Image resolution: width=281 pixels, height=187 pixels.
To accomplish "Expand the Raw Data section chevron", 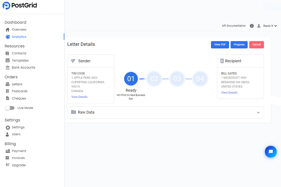I will [258, 112].
